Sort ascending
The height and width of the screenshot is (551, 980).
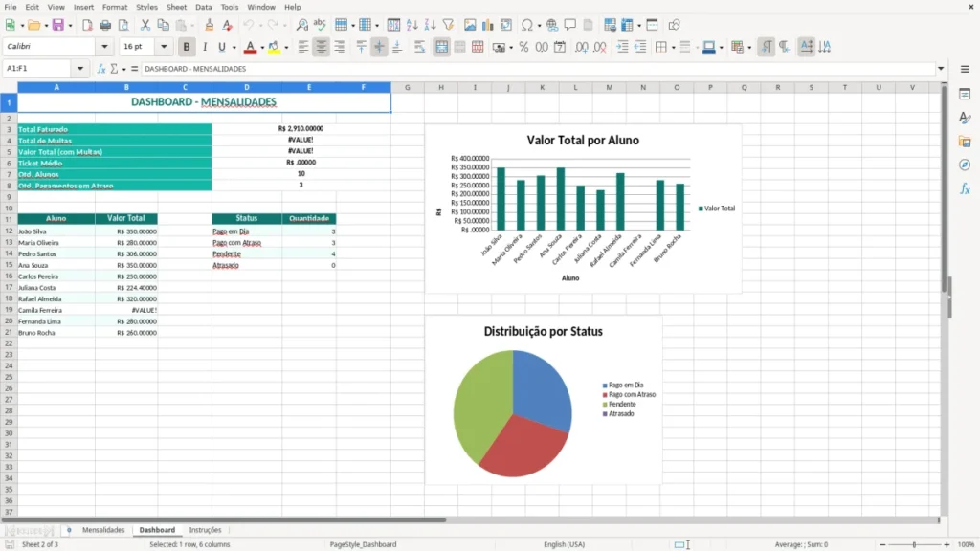click(x=412, y=25)
